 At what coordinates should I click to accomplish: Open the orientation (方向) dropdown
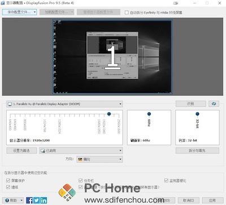[99, 159]
